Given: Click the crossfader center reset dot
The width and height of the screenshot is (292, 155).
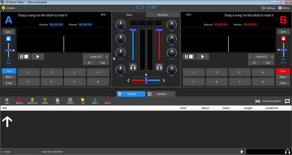Looking at the screenshot, I should coord(146,75).
